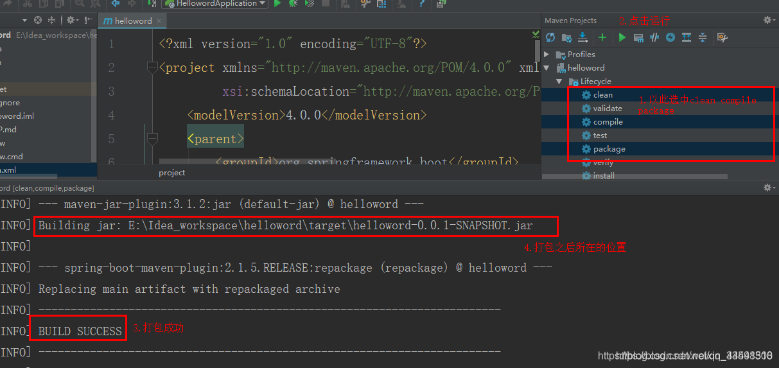Viewport: 779px width, 368px height.
Task: Add a Maven project with plus icon
Action: tap(602, 38)
